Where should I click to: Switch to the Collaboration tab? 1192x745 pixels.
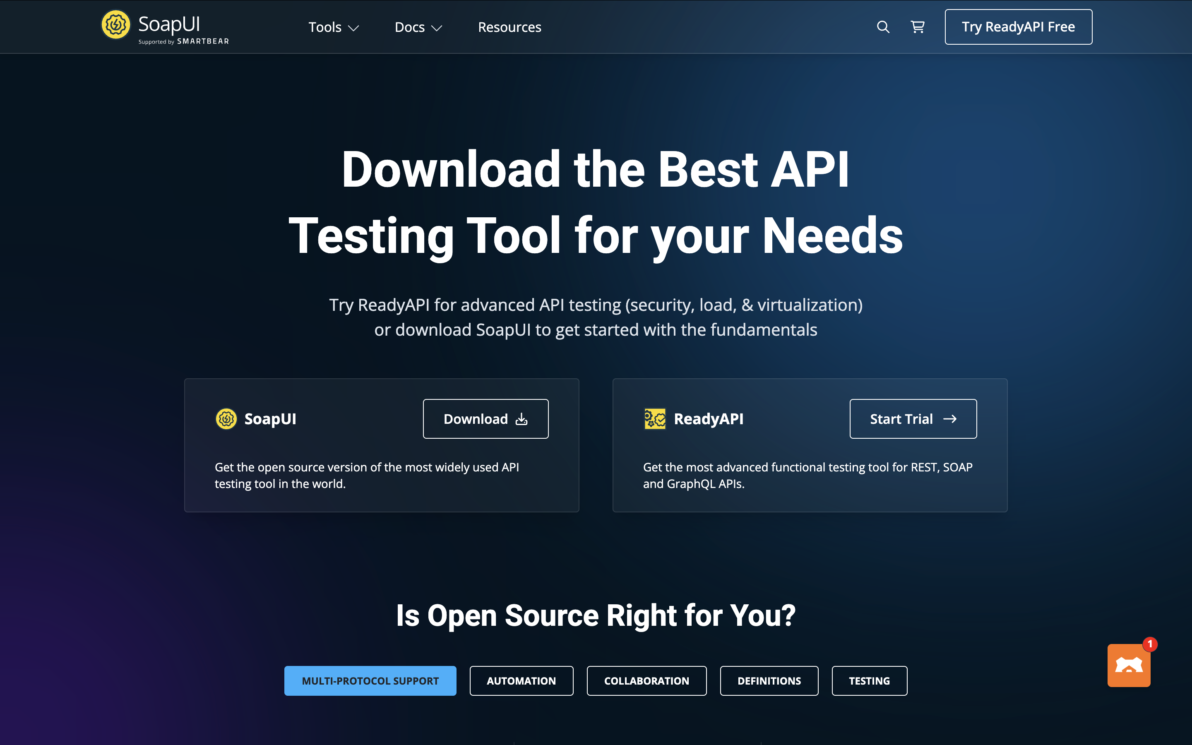click(646, 680)
